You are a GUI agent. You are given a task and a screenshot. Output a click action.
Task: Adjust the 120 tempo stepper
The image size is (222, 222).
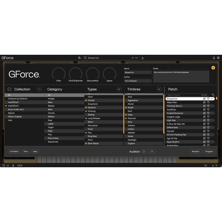[x=20, y=165]
